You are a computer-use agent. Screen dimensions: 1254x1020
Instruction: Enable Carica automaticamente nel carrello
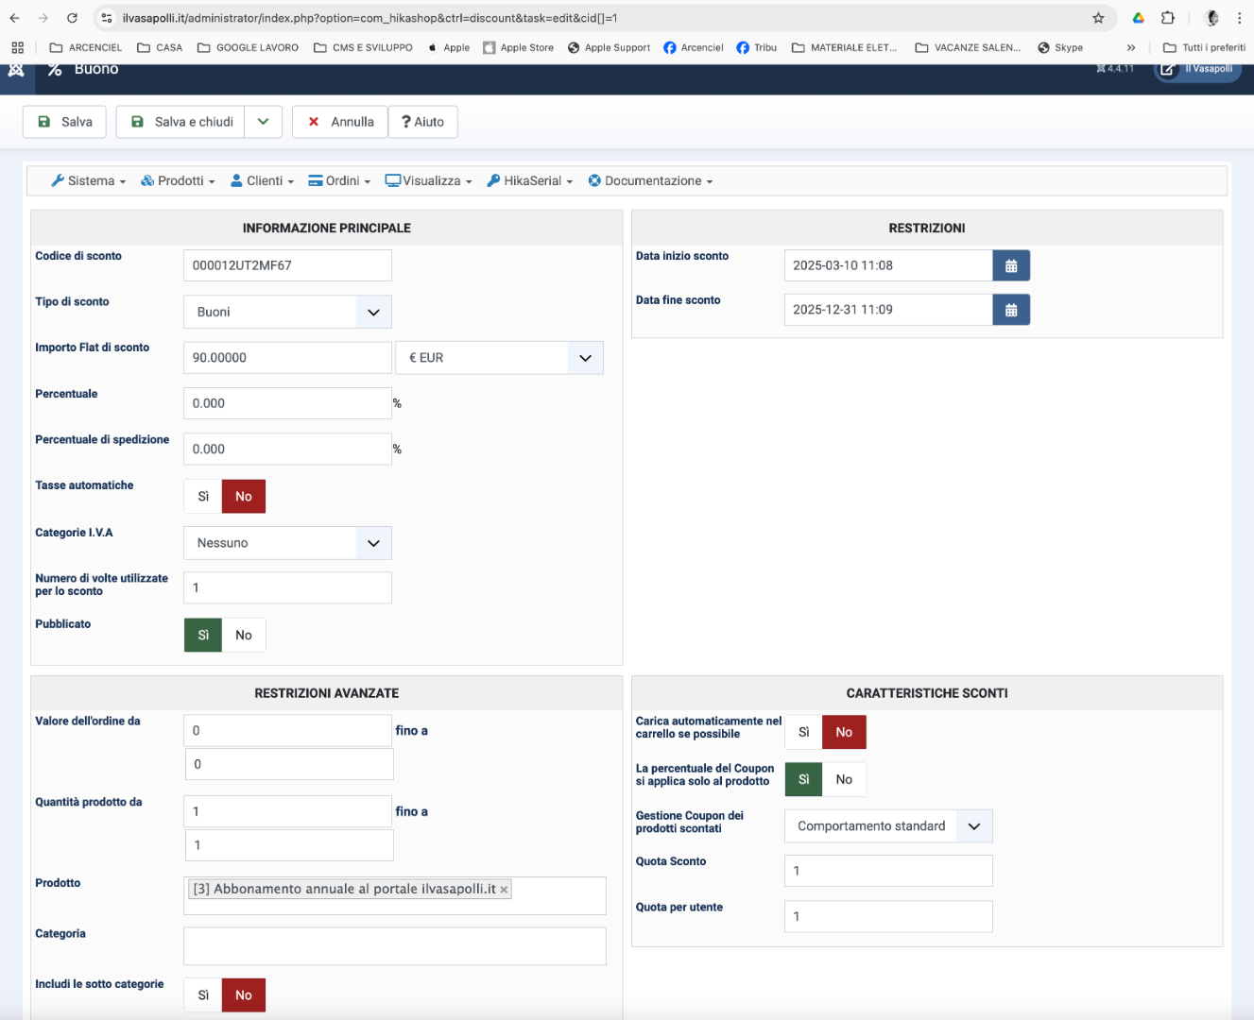[803, 732]
